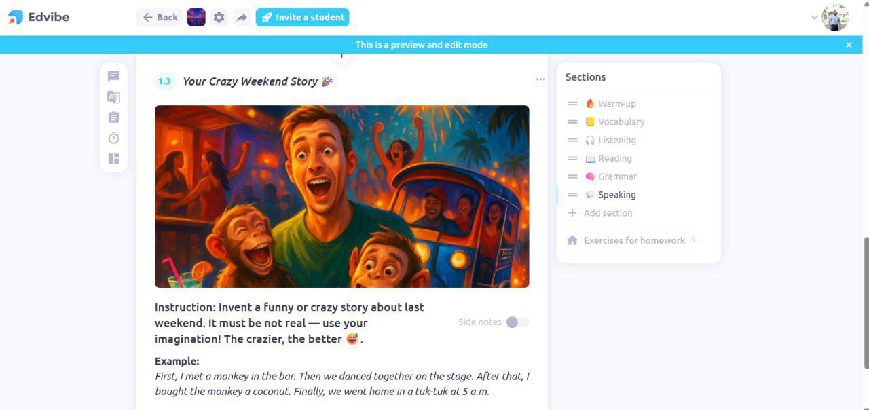Toggle the Side notes switch
The image size is (869, 410).
[517, 322]
